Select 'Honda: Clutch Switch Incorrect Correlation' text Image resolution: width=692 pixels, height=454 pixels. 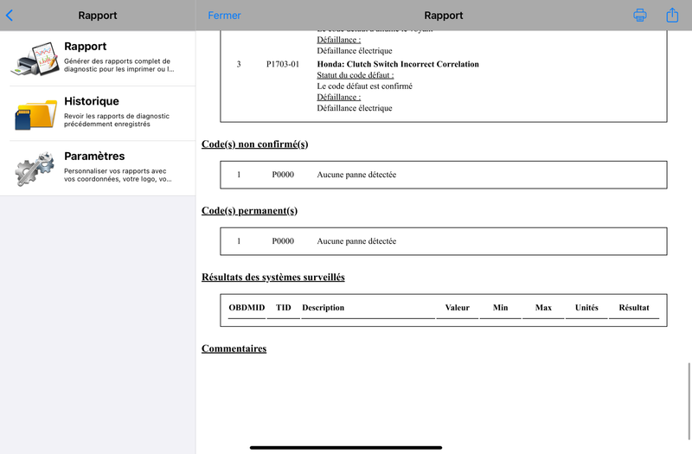point(398,64)
